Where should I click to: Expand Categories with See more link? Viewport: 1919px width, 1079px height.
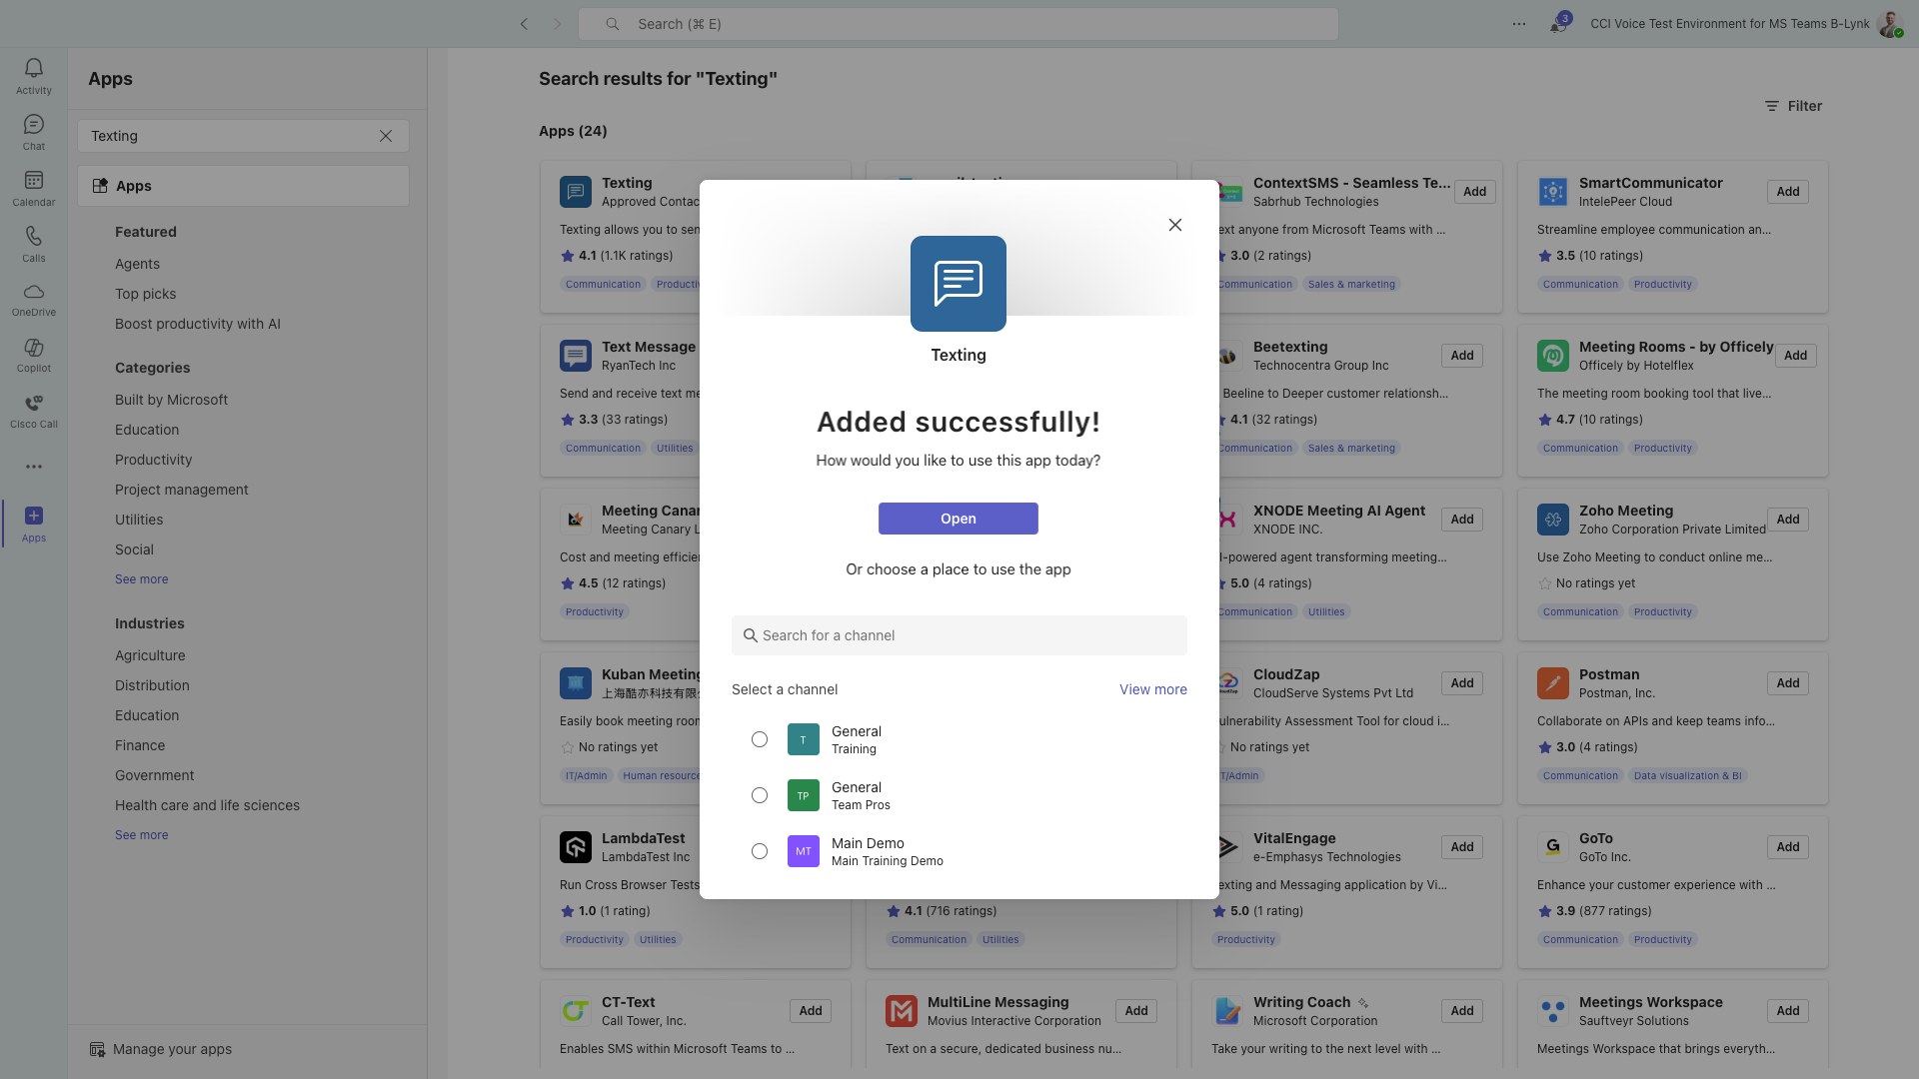[x=141, y=579]
